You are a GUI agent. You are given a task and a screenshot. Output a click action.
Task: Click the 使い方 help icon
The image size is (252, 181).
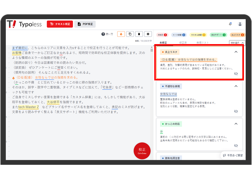103,34
